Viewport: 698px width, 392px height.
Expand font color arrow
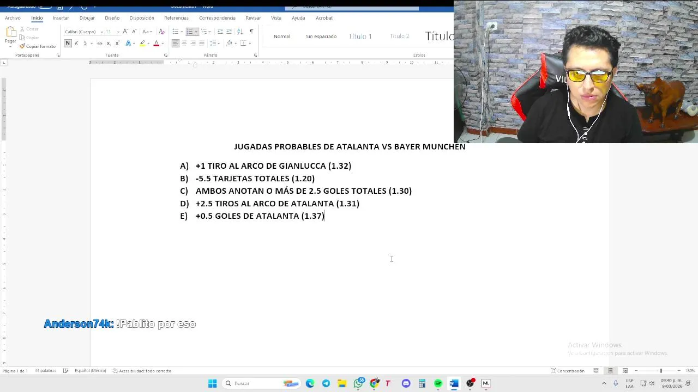click(x=163, y=43)
